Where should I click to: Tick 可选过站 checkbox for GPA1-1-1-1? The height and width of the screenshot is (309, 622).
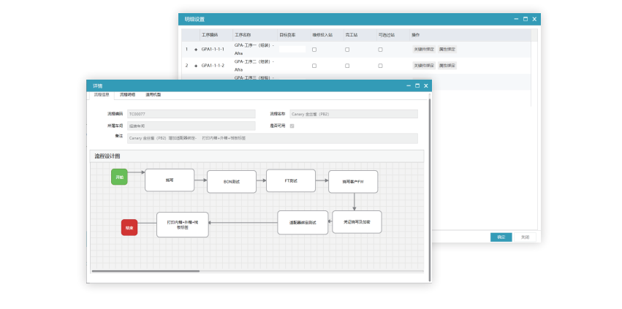380,50
